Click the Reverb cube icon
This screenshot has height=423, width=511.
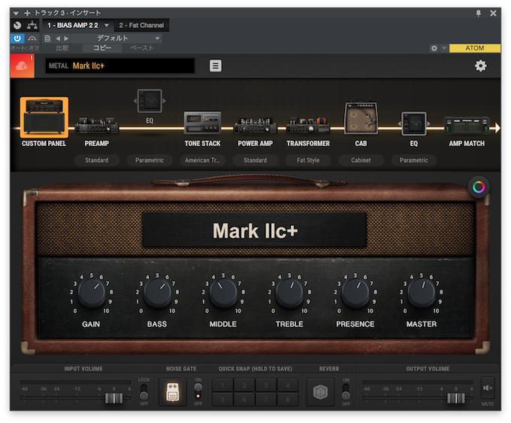320,392
